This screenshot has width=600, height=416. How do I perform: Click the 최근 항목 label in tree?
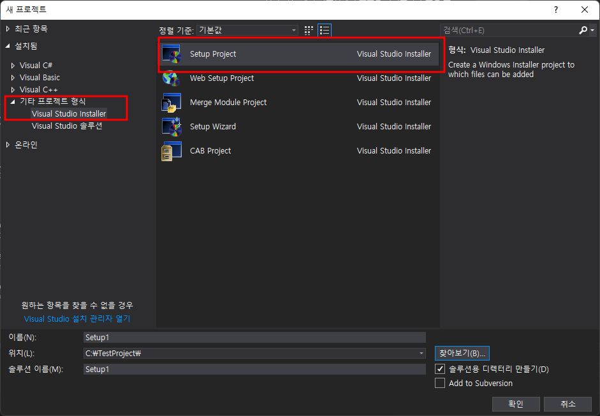[x=31, y=29]
